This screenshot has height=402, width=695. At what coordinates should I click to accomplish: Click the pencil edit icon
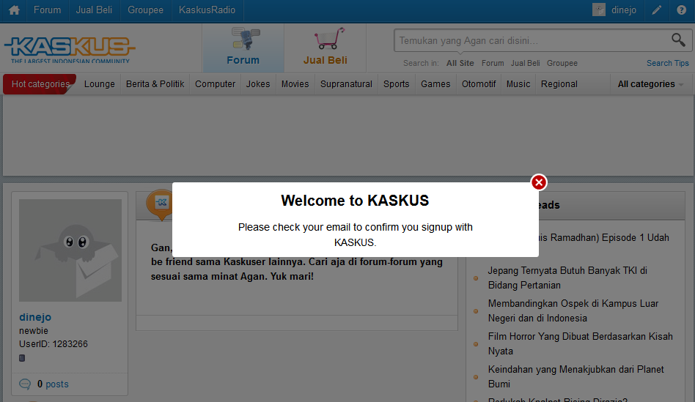point(657,10)
